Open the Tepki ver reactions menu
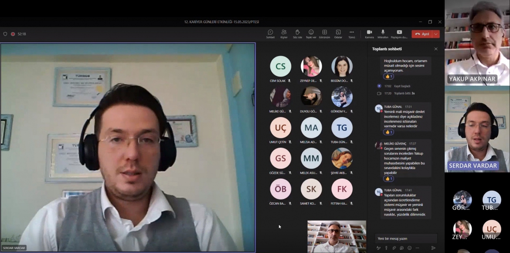510x253 pixels. [x=311, y=34]
